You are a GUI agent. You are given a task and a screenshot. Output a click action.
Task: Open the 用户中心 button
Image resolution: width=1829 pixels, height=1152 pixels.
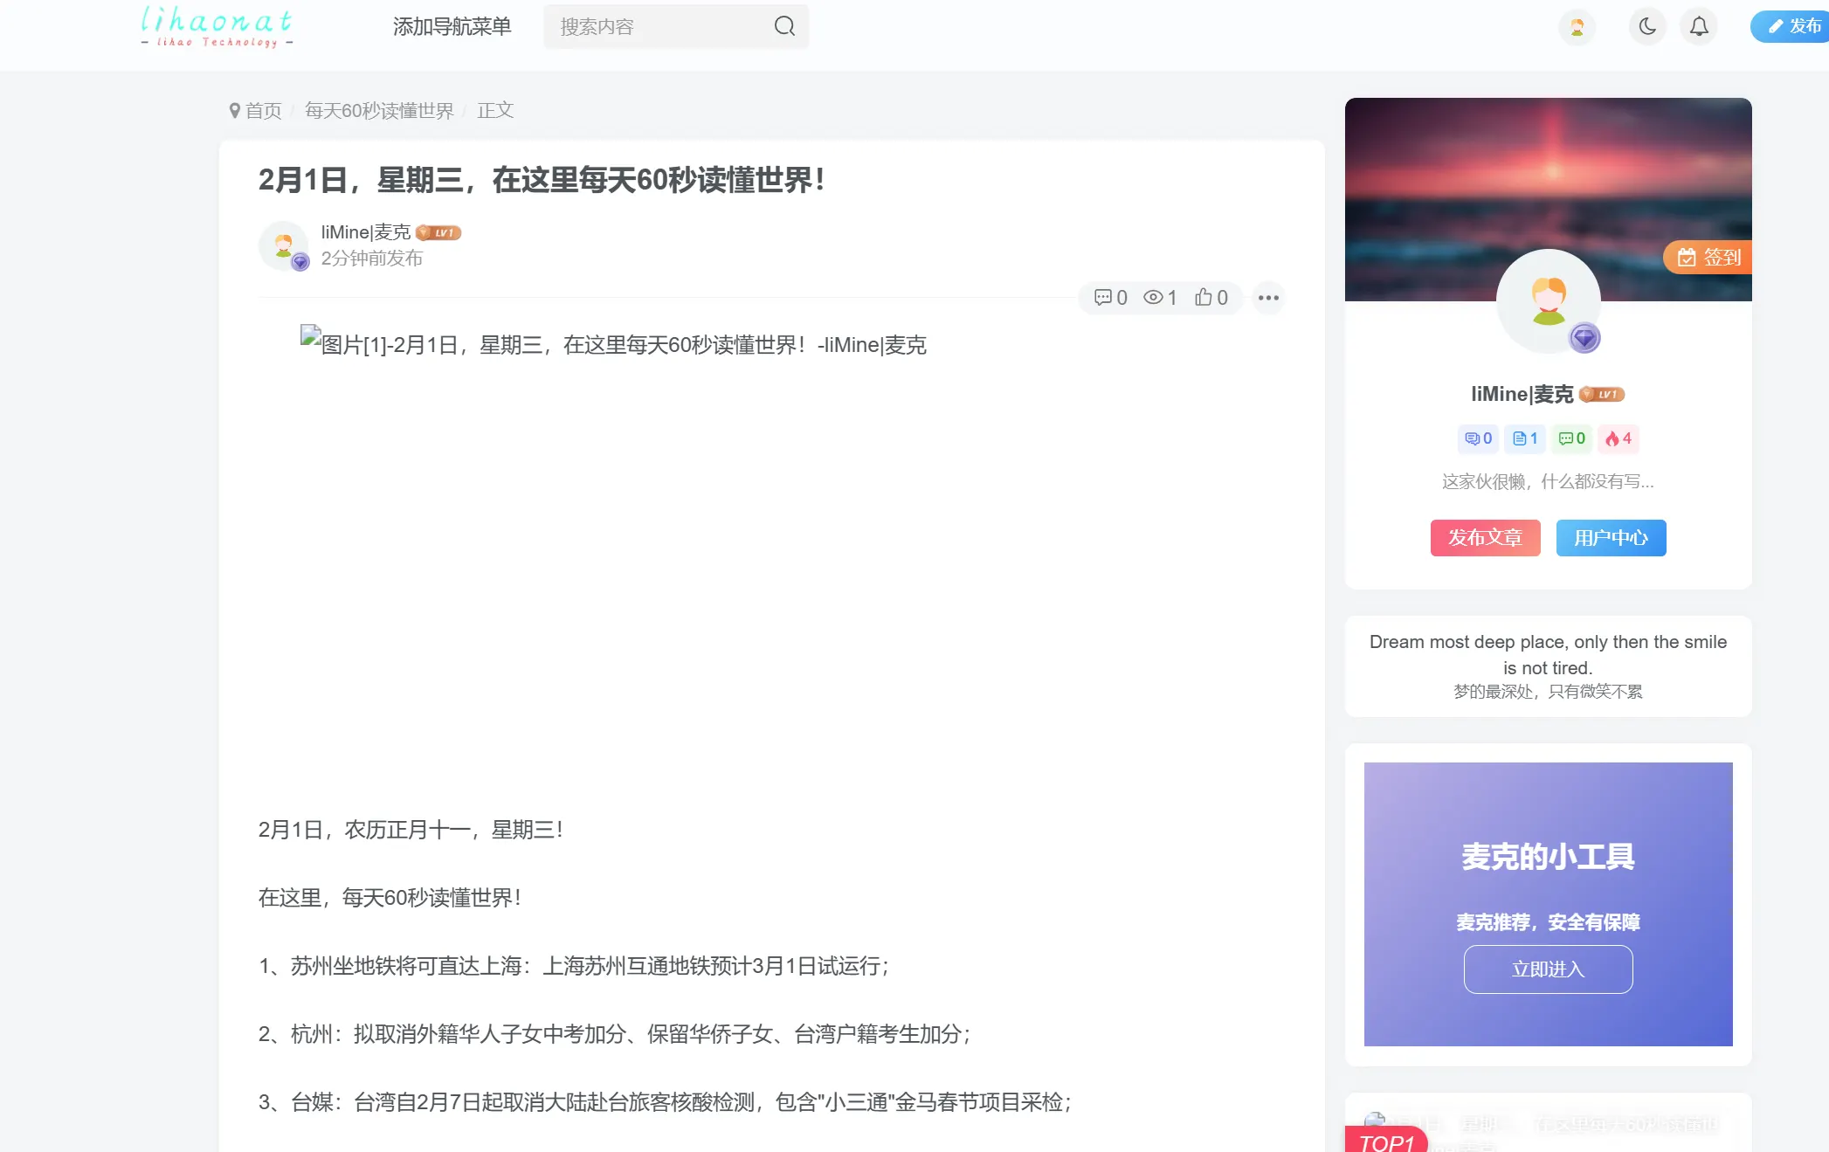1611,538
